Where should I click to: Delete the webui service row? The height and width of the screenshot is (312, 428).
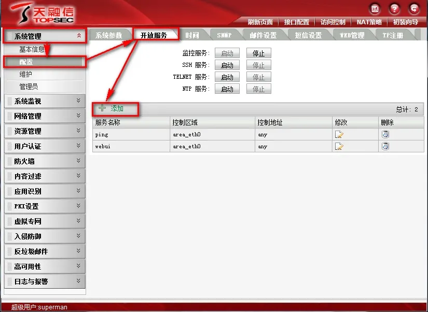385,146
